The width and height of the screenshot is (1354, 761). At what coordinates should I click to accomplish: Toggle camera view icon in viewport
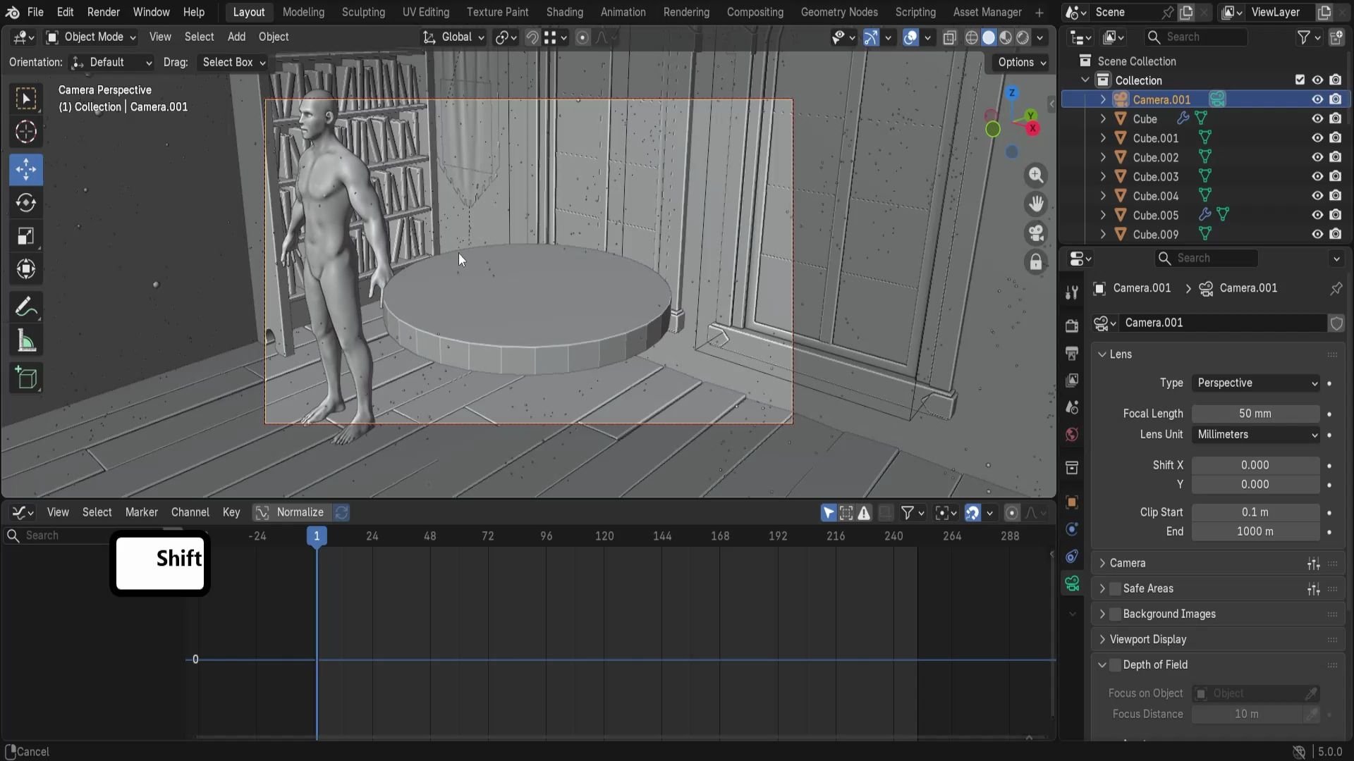pos(1035,233)
